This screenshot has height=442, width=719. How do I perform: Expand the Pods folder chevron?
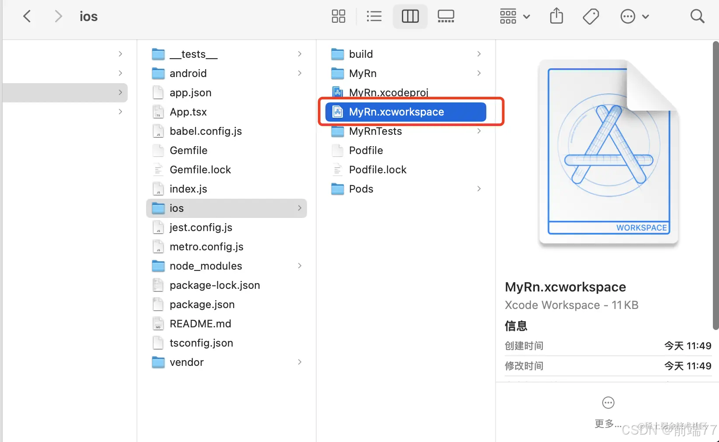tap(479, 189)
